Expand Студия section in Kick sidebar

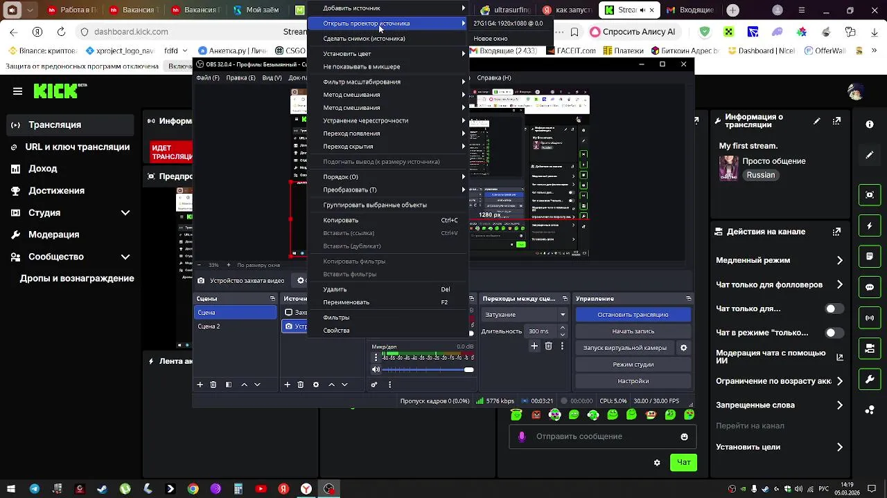pyautogui.click(x=125, y=213)
